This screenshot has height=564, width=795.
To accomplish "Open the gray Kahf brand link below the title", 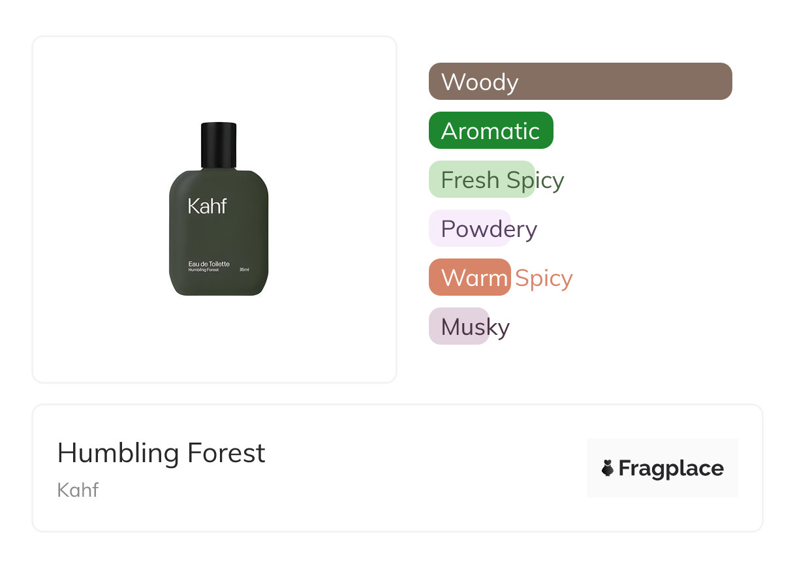I will coord(78,490).
